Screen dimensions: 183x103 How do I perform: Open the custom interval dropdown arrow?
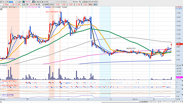(x=70, y=2)
